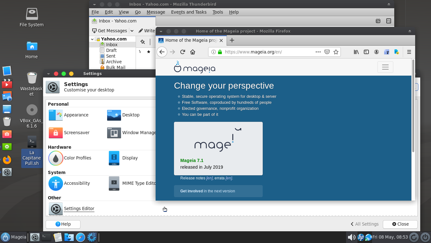
Task: Open Thunderbird tasks icon
Action: coord(389,21)
